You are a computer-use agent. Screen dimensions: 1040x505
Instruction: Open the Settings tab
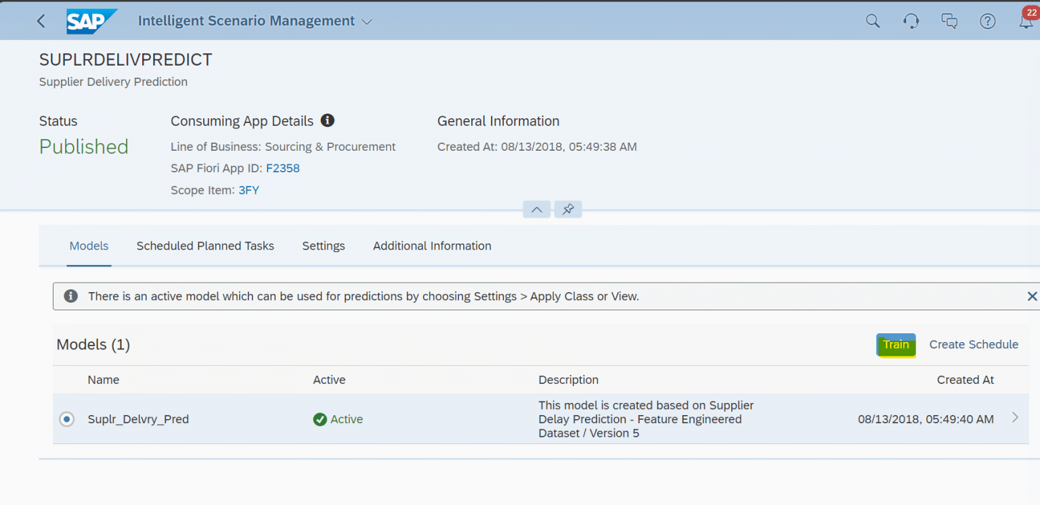(x=323, y=245)
